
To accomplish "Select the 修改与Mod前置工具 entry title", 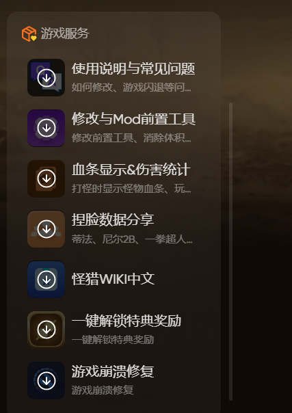I will (x=133, y=119).
